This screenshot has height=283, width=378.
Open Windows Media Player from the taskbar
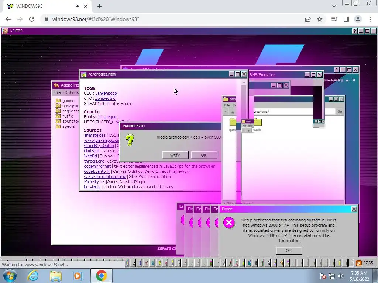[78, 276]
